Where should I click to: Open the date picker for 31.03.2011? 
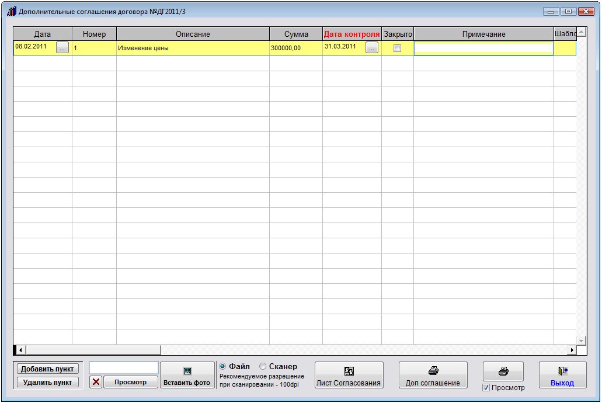click(x=371, y=48)
